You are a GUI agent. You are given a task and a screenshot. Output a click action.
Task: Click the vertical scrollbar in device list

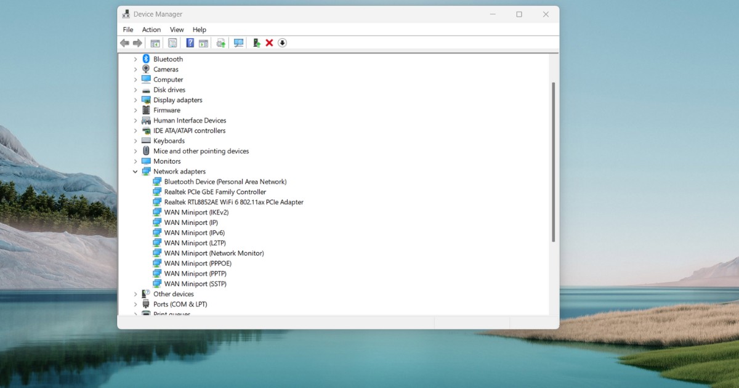[553, 161]
